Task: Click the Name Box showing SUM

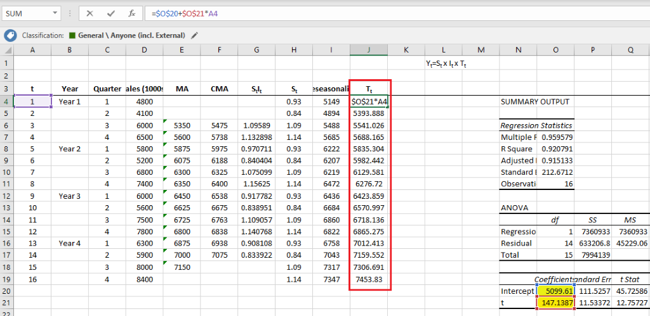Action: 25,13
